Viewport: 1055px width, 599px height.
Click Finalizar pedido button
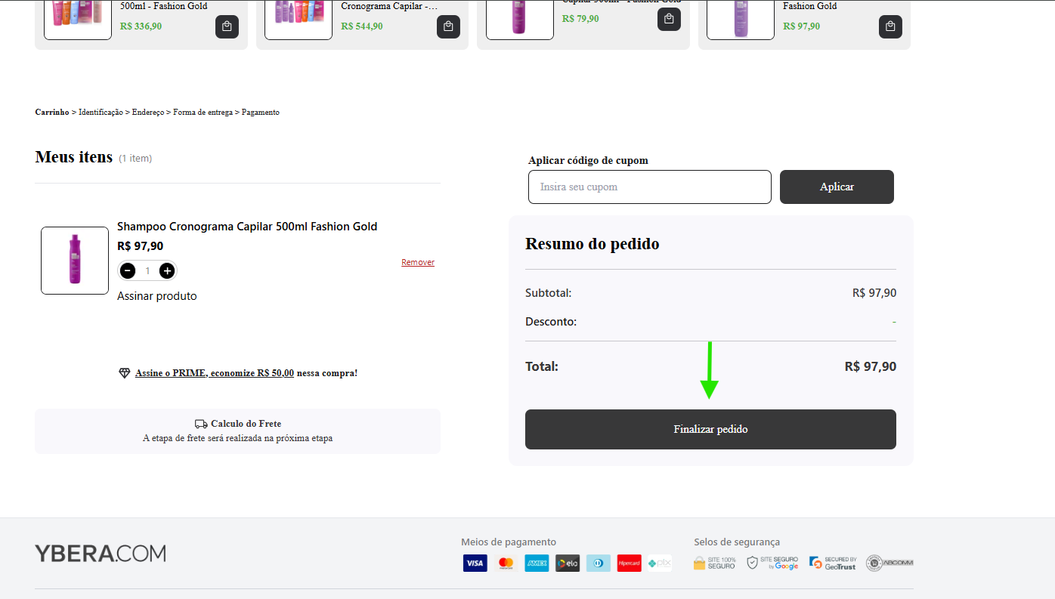pos(710,429)
